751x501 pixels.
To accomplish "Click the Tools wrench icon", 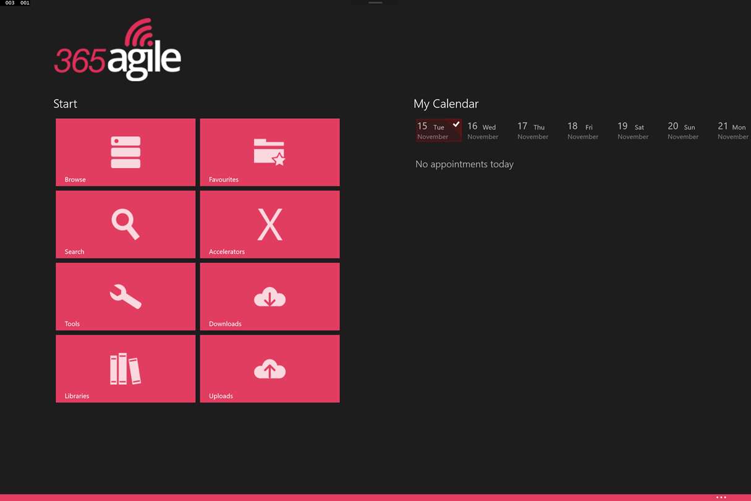I will (x=125, y=296).
